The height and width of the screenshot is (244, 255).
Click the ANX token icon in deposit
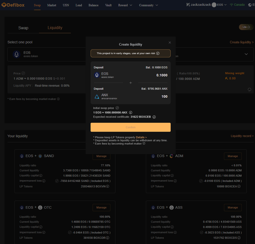[97, 96]
